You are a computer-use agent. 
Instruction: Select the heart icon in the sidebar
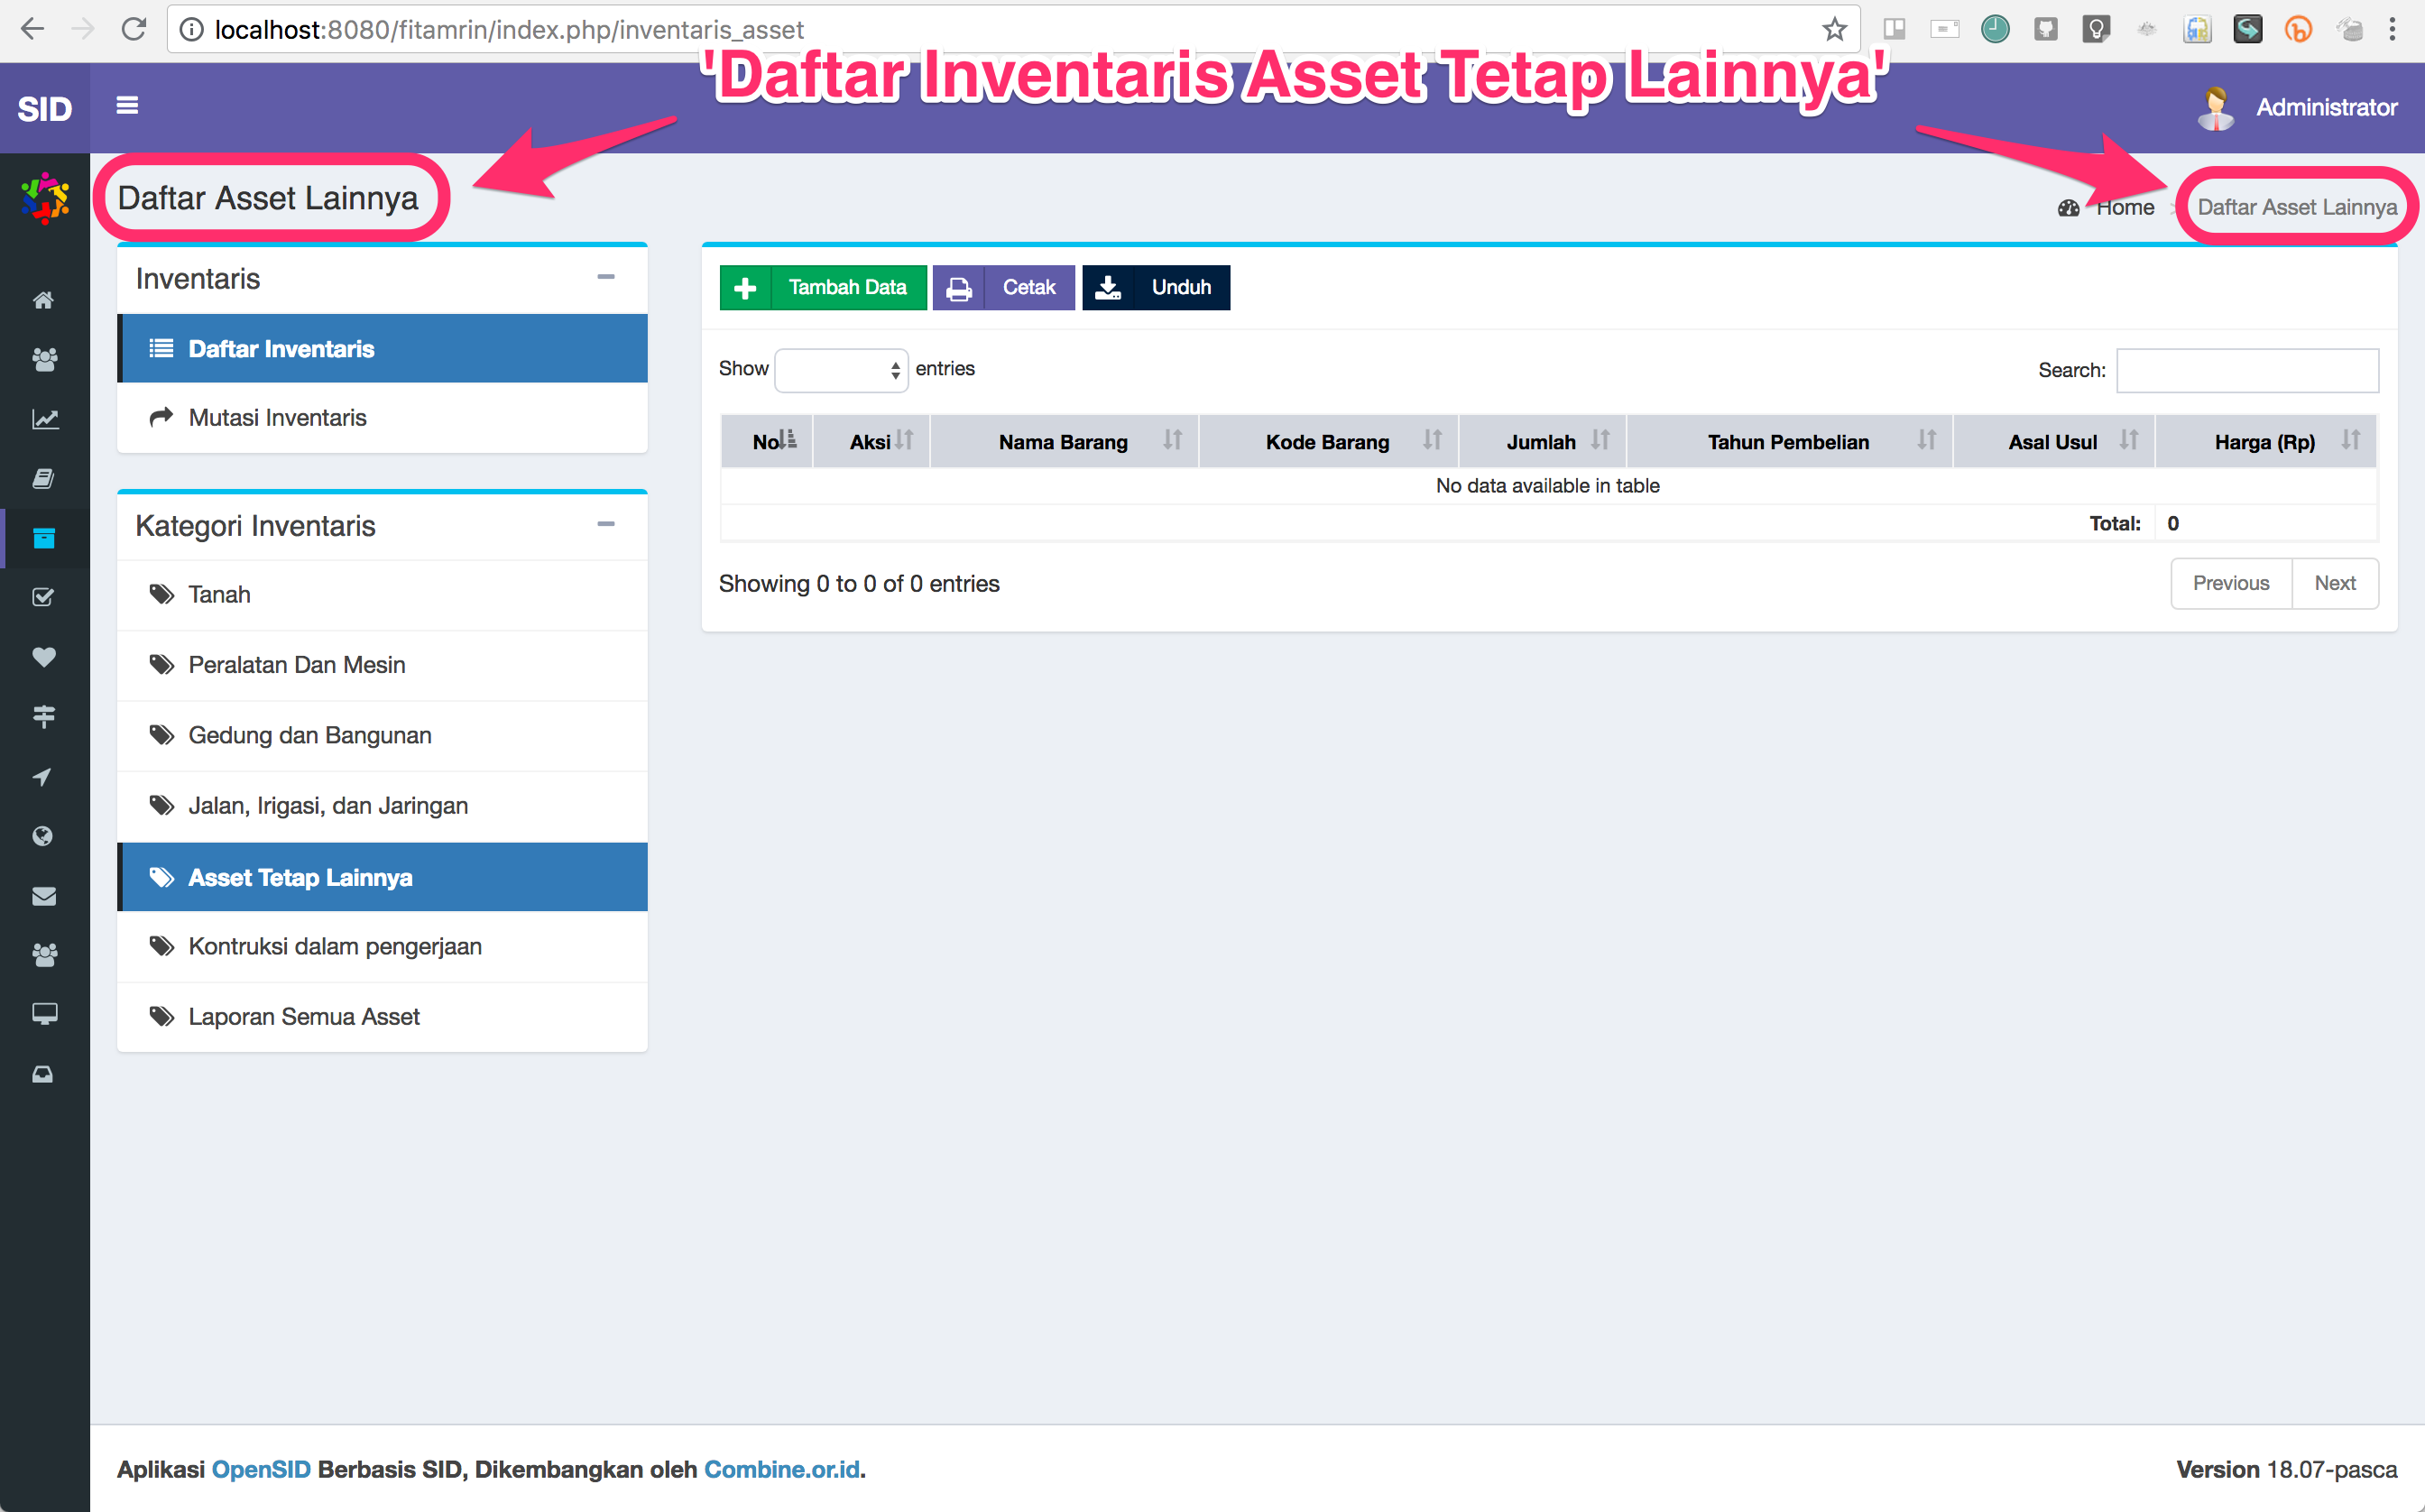coord(44,657)
